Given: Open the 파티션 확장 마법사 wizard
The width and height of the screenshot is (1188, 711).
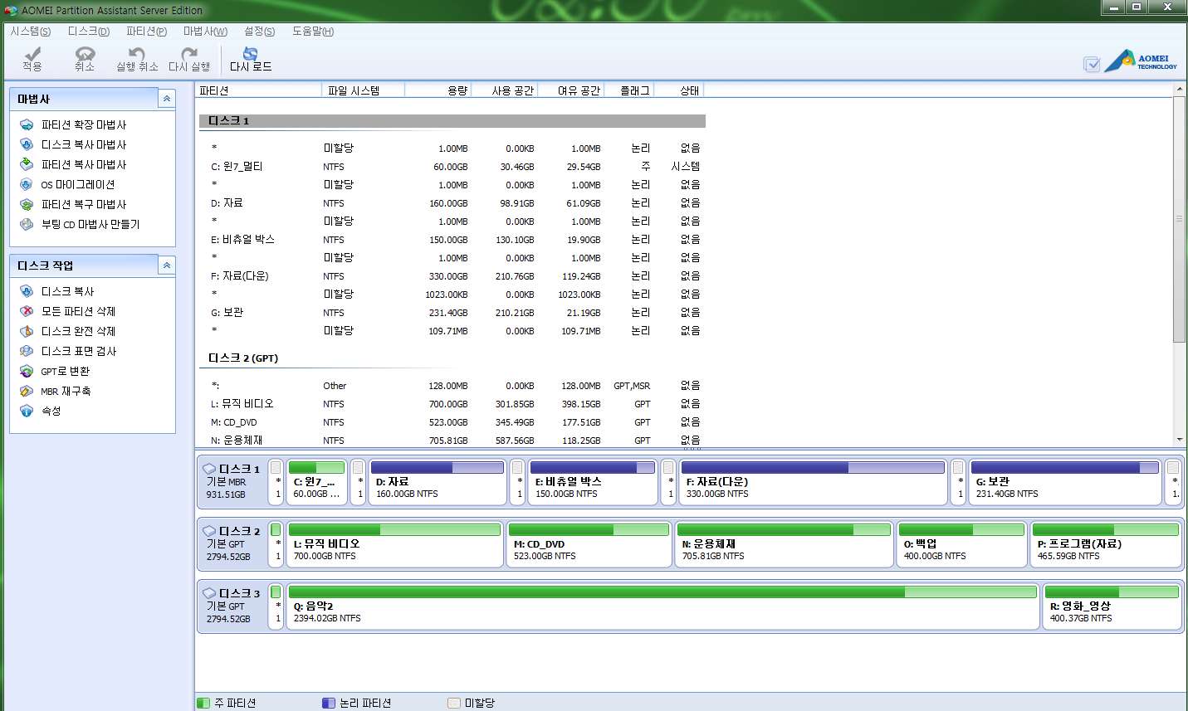Looking at the screenshot, I should (83, 124).
